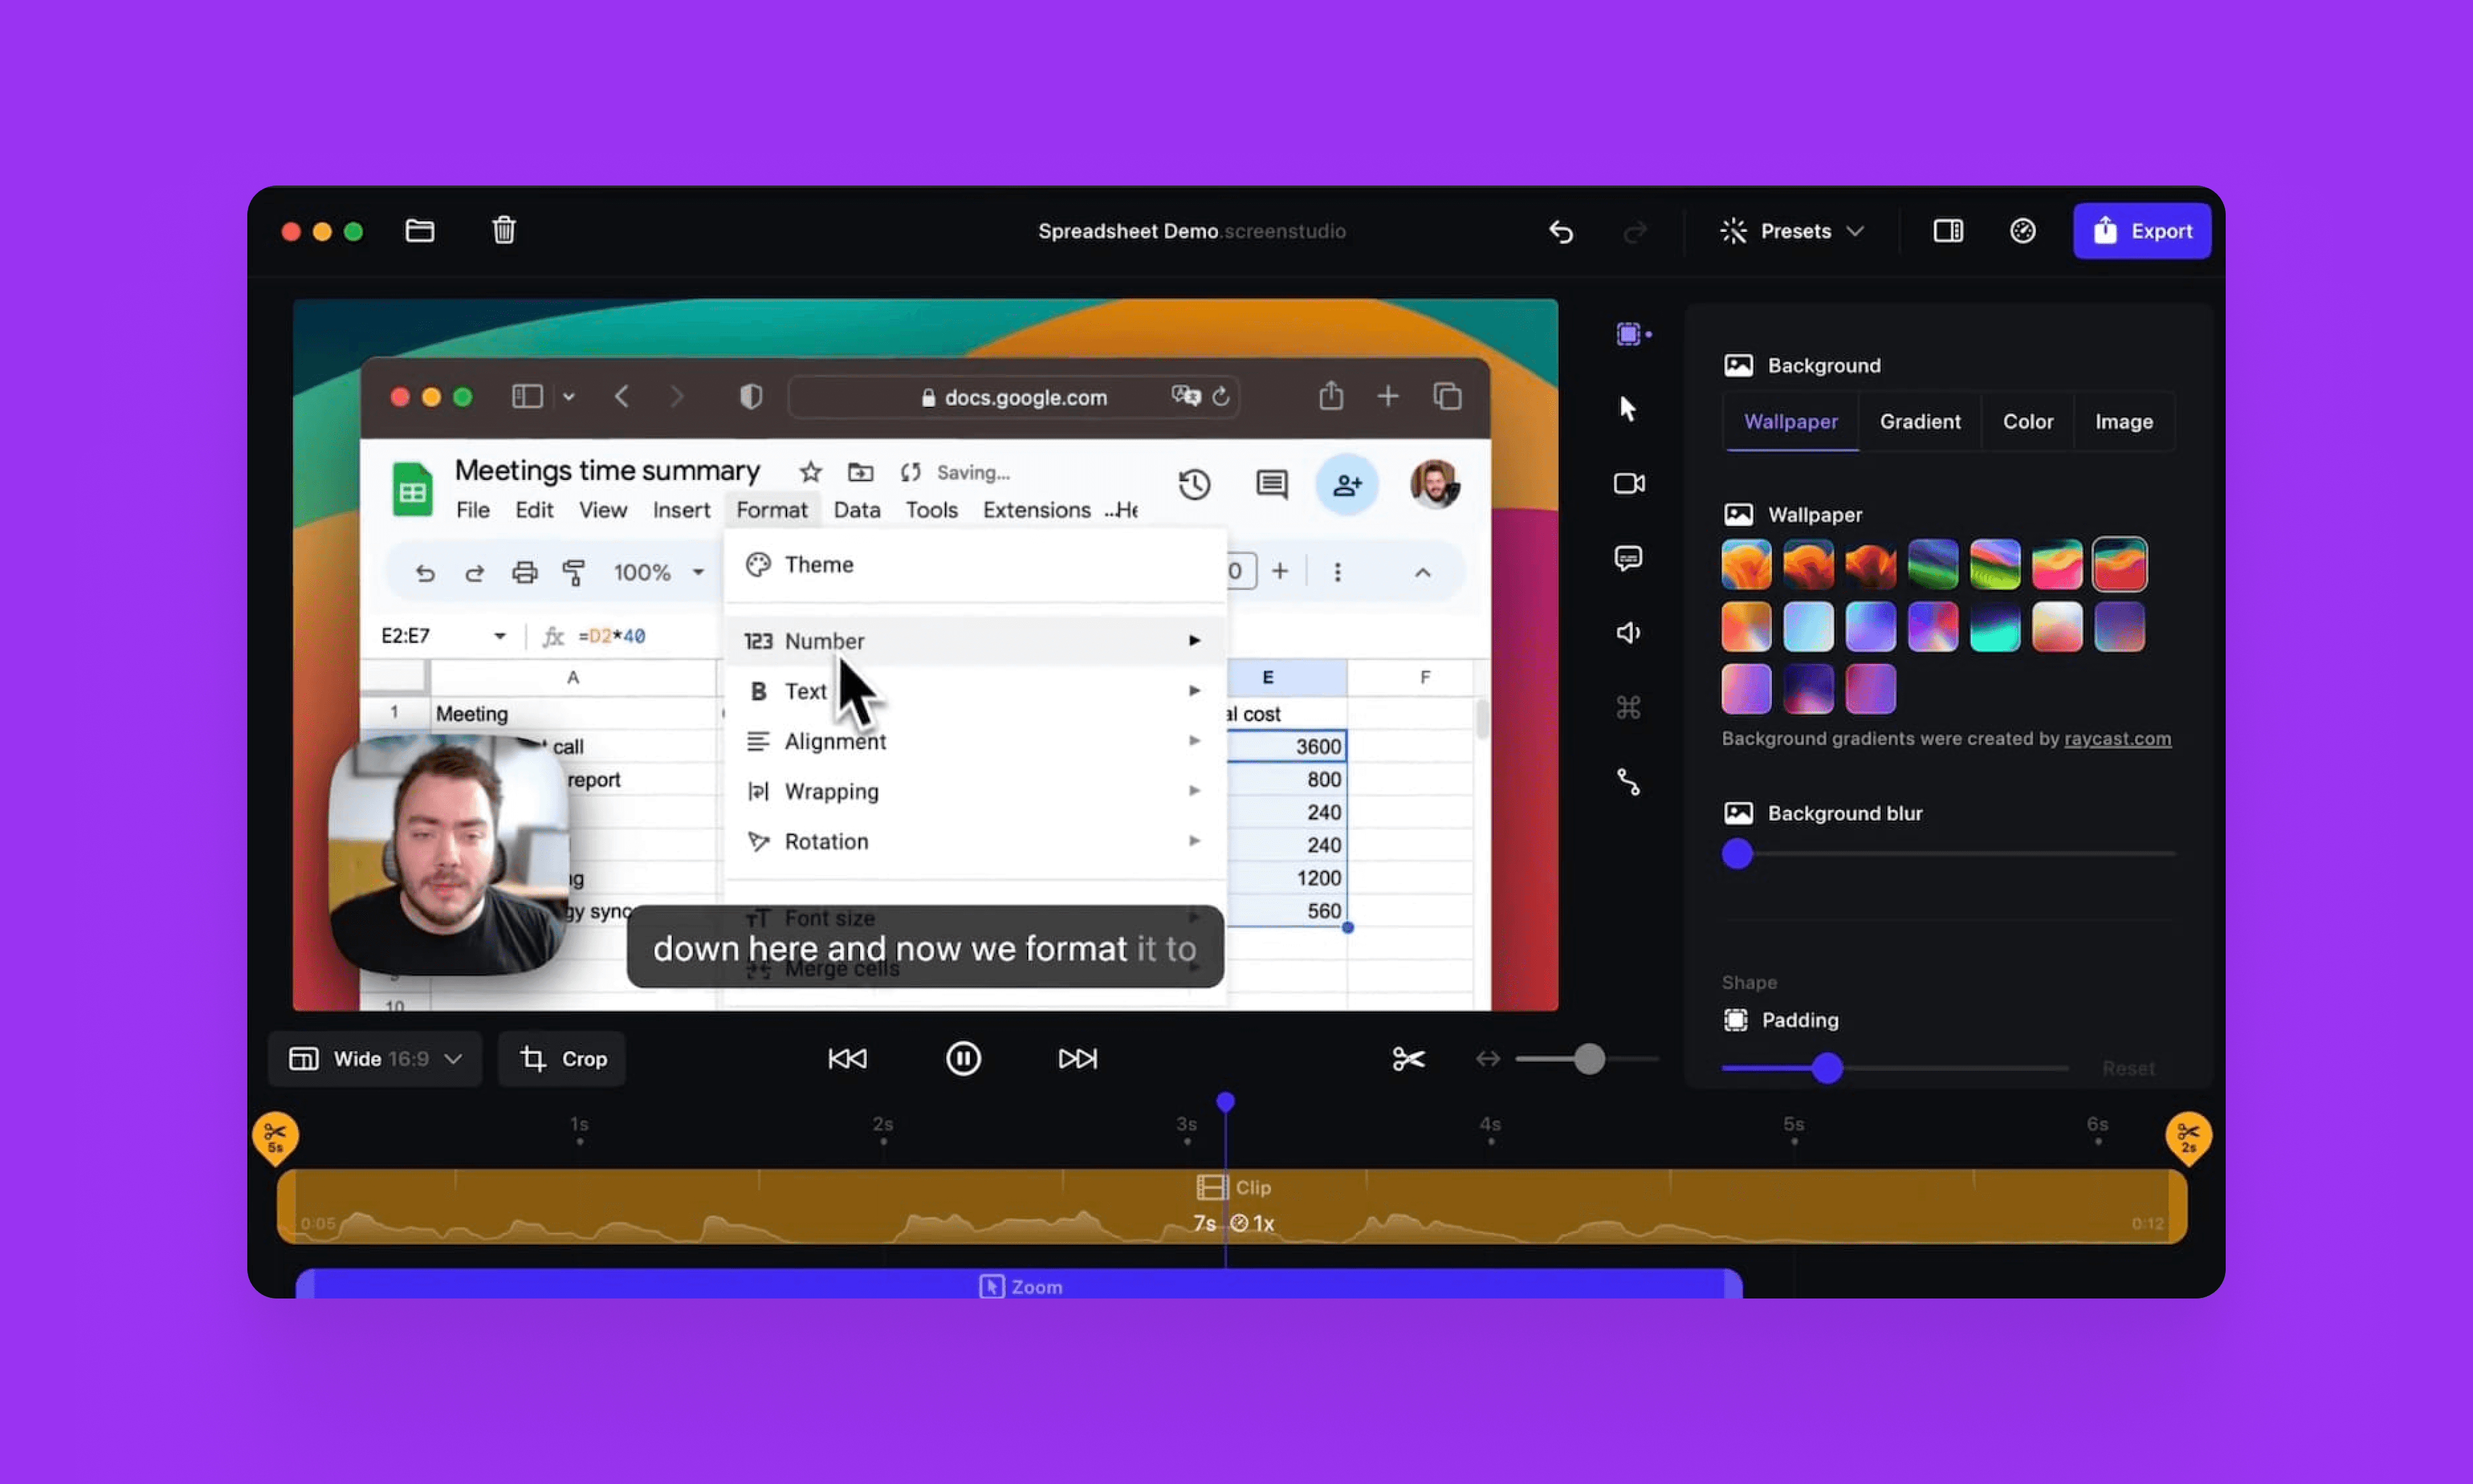The width and height of the screenshot is (2473, 1484).
Task: Select the blue Zoom track segment
Action: (1019, 1284)
